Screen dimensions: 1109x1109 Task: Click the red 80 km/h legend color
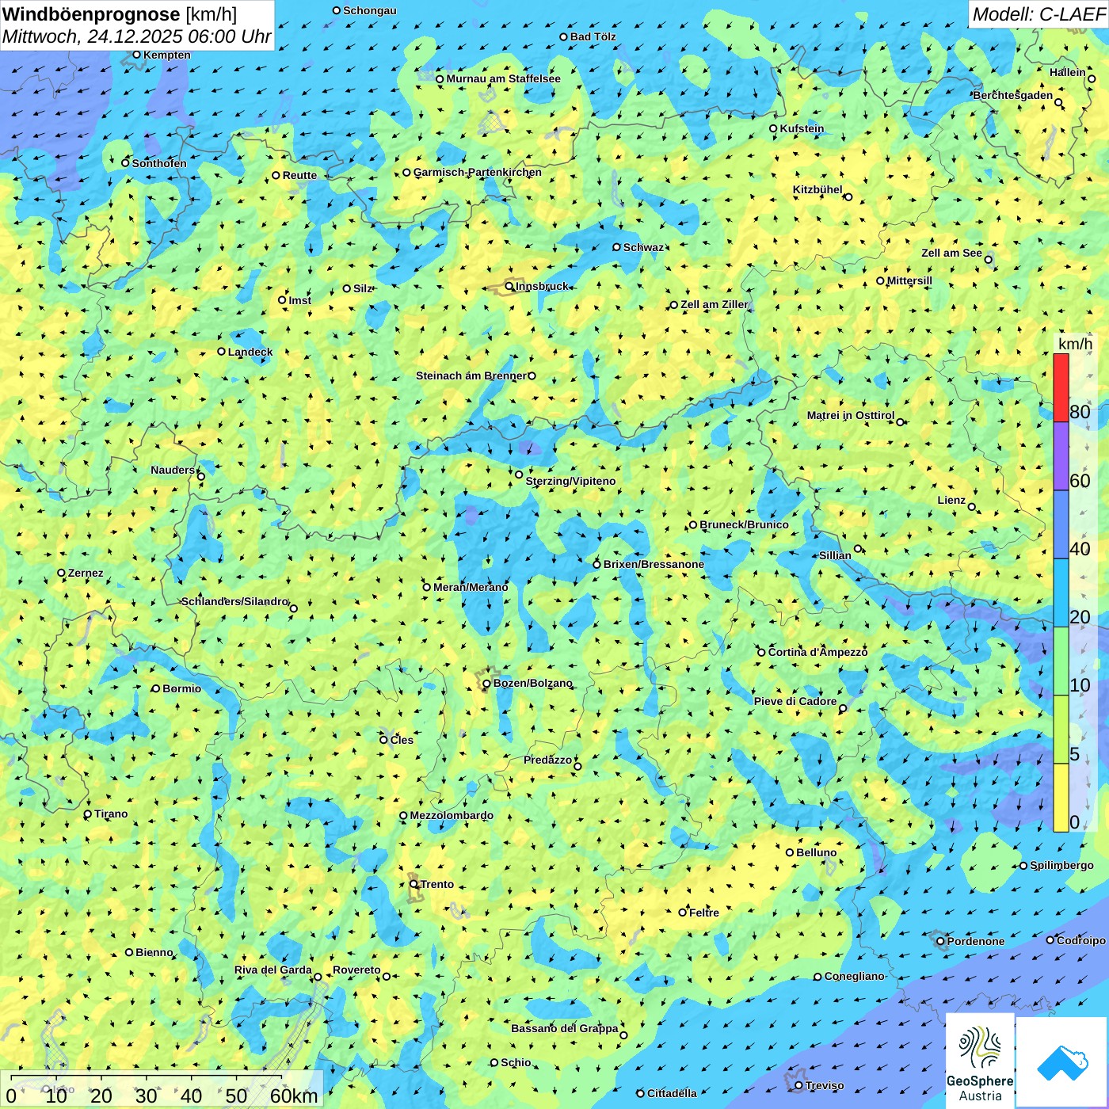coord(1061,387)
